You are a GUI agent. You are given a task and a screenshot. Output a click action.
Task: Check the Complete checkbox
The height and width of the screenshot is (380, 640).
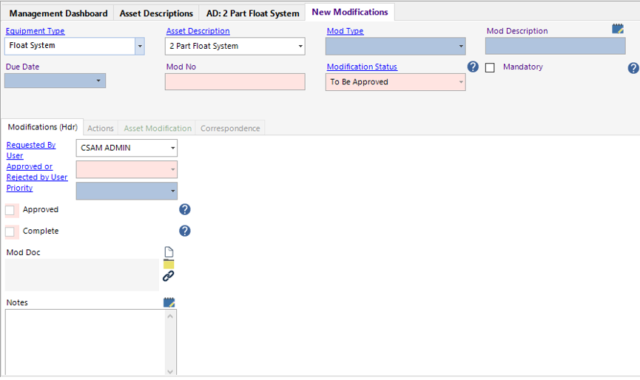(10, 231)
